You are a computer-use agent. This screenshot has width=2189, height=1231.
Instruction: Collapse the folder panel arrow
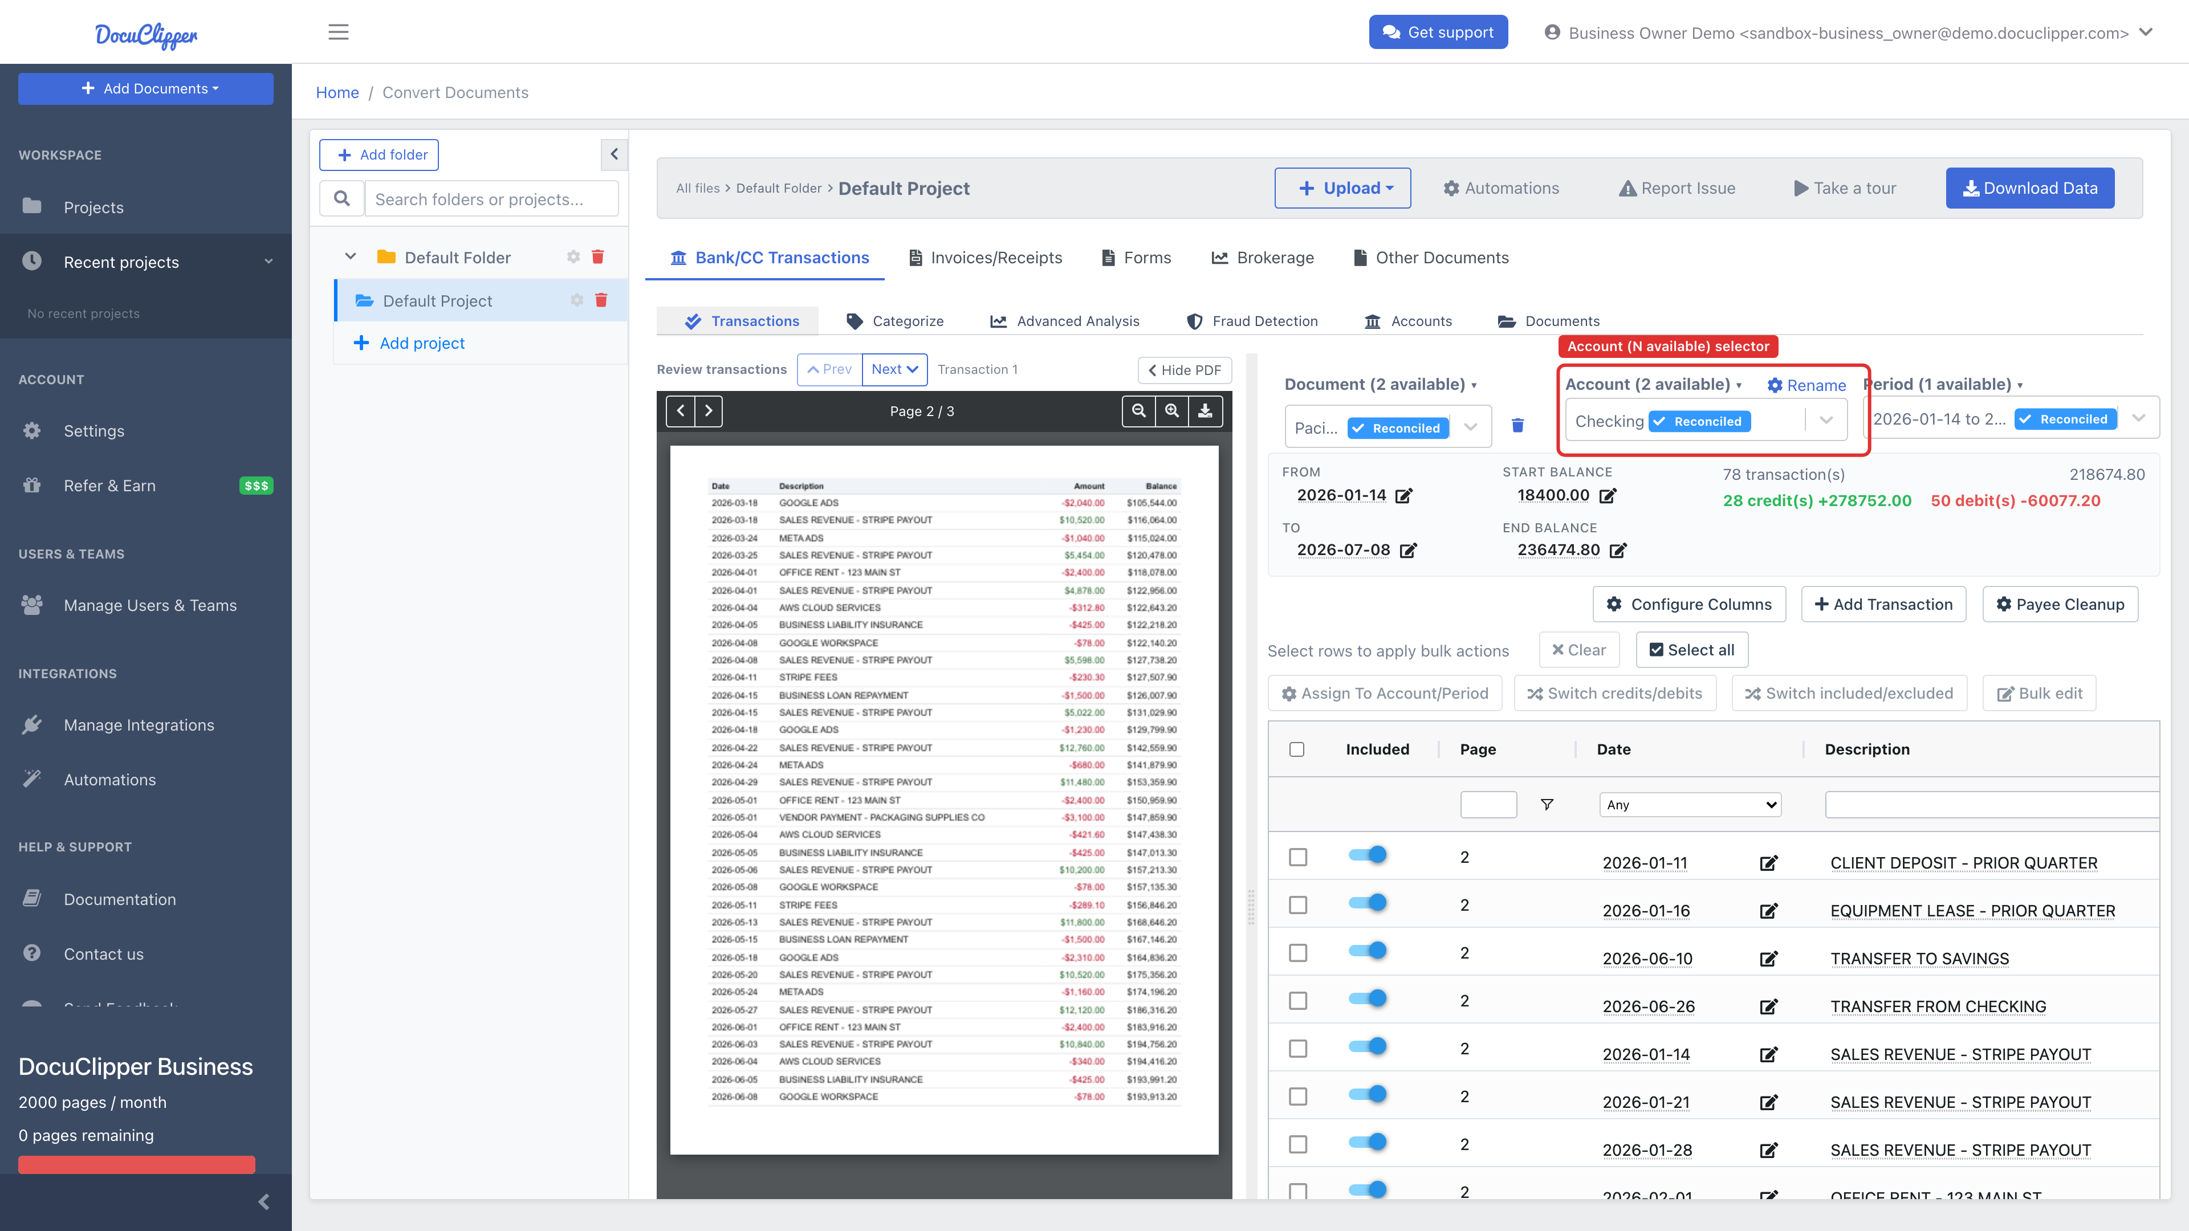pyautogui.click(x=615, y=154)
